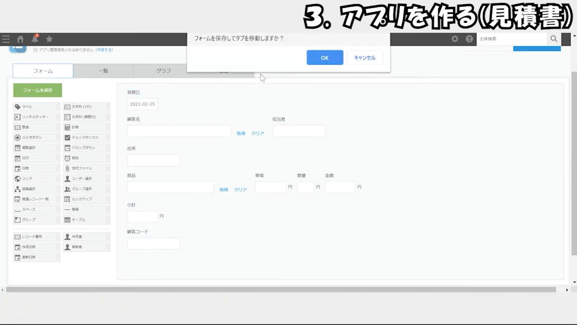Open the notifications bell icon
The image size is (577, 325).
click(35, 39)
